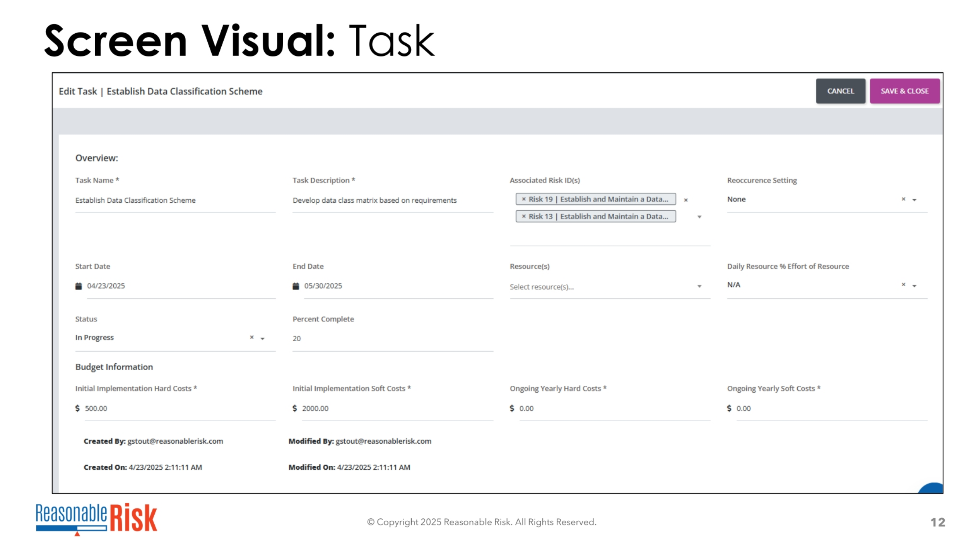Edit the Task Description field

[x=392, y=200]
